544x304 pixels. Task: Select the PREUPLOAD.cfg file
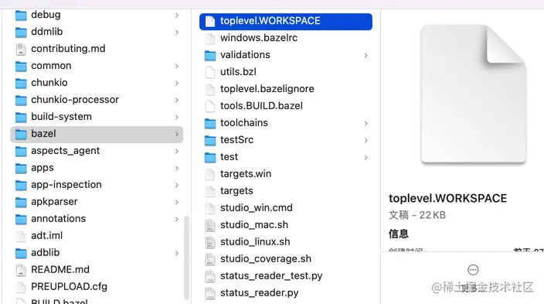pos(97,287)
